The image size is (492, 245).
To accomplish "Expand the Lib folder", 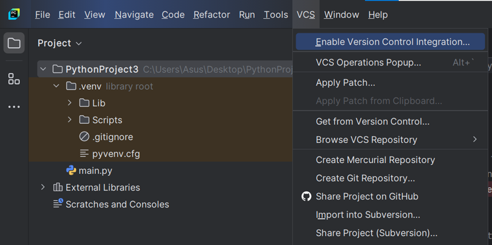I will (x=70, y=103).
